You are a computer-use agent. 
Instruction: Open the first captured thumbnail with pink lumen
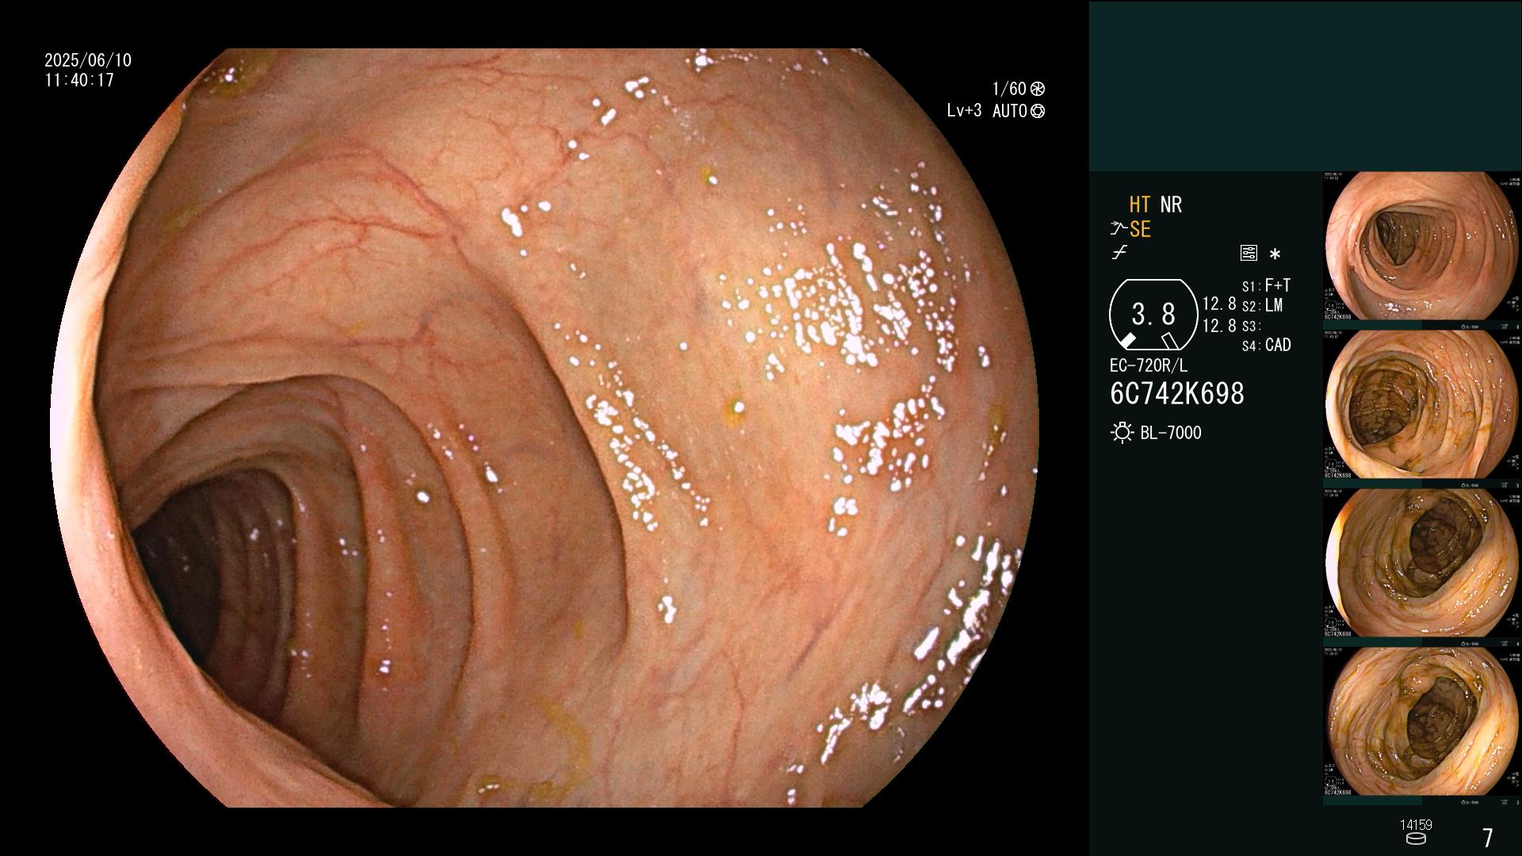tap(1422, 246)
